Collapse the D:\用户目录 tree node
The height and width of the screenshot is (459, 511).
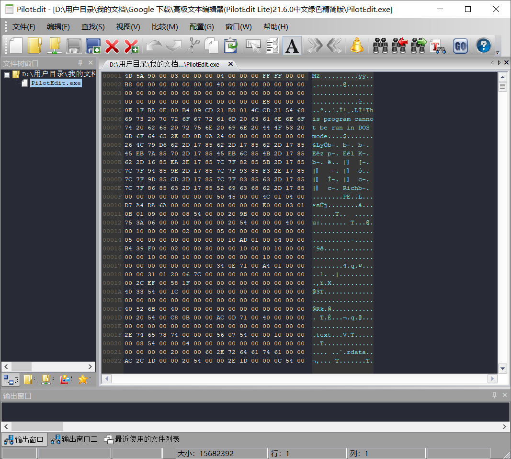pos(7,75)
